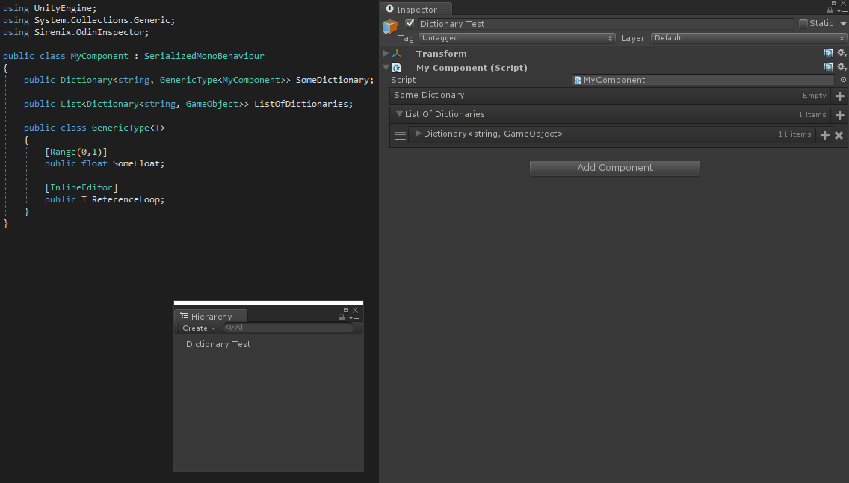This screenshot has width=849, height=483.
Task: Click the 'Empty' status text
Action: [815, 96]
